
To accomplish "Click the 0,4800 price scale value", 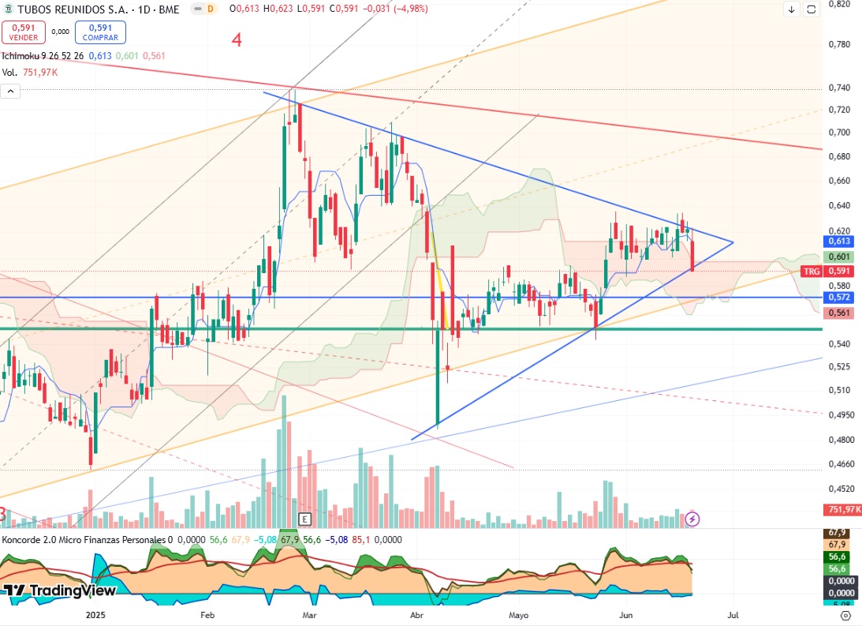I will [841, 440].
